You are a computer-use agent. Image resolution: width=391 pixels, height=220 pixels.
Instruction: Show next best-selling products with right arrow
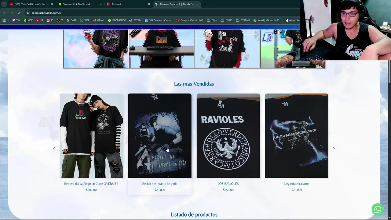(334, 149)
